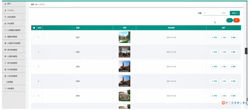Click the icon beside 心理咨询管理

pos(5,56)
